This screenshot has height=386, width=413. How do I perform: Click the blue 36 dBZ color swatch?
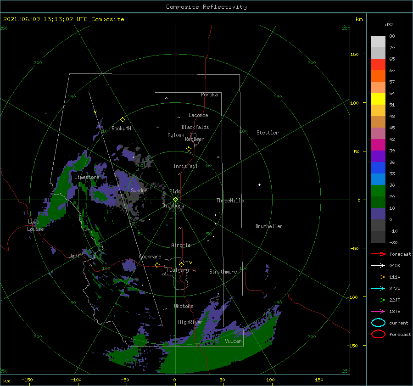[378, 168]
